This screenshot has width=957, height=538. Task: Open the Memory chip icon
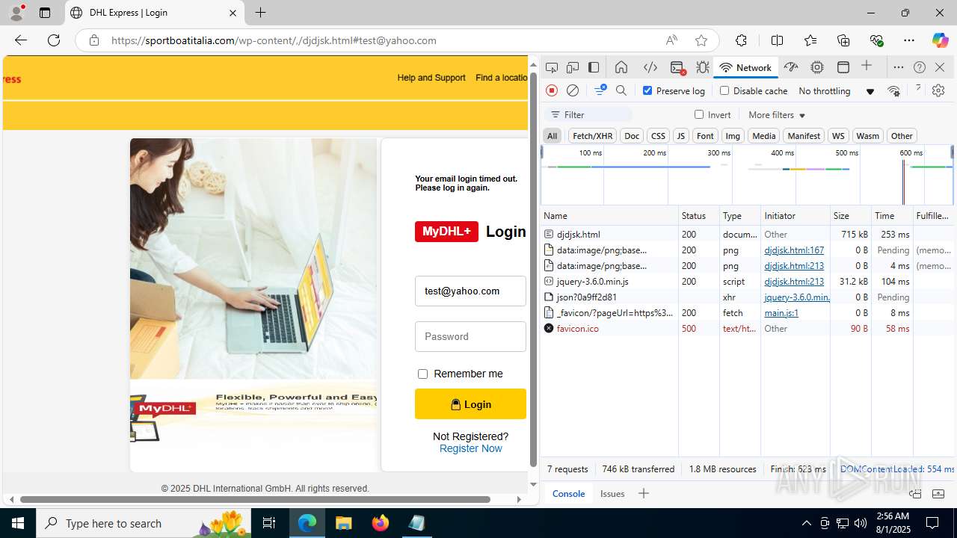coord(817,67)
